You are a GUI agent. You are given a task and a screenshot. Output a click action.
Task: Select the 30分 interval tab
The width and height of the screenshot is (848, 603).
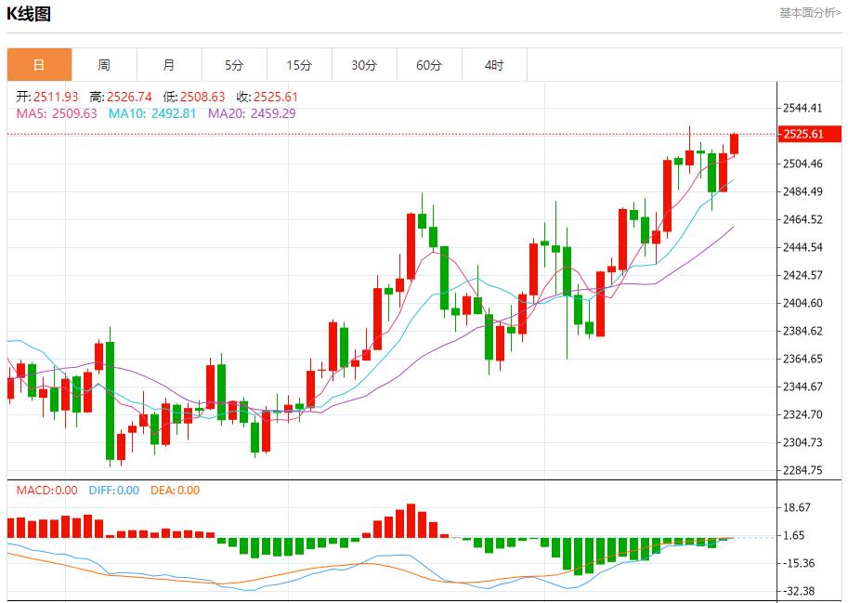pyautogui.click(x=364, y=65)
